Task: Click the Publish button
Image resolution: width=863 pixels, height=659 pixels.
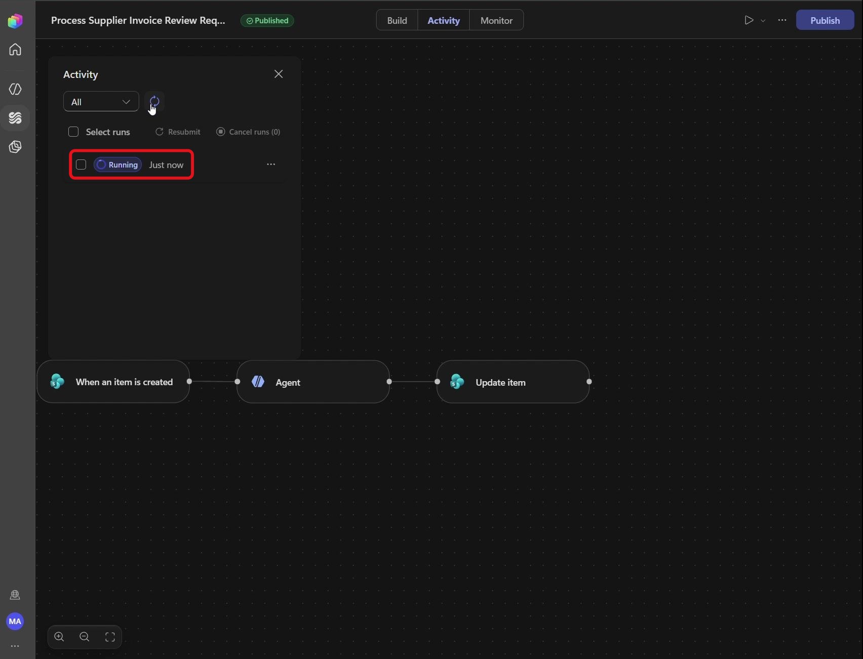Action: click(x=825, y=20)
